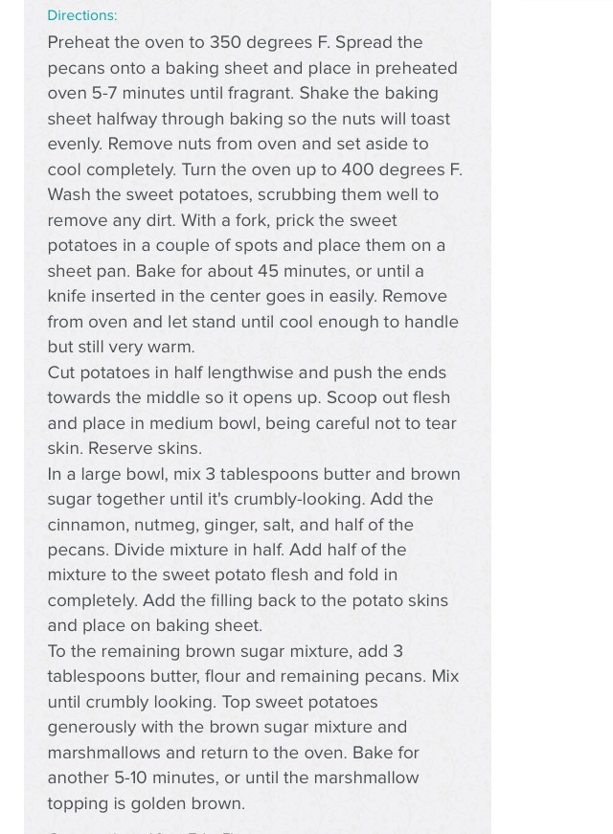Viewport: 613px width, 834px height.
Task: Click the sentence 'Divide mixture in half.'
Action: click(x=198, y=550)
